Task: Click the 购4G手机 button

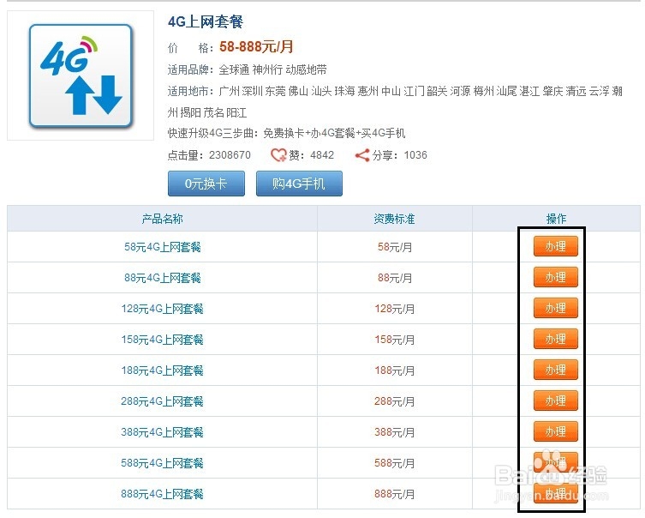Action: coord(299,184)
